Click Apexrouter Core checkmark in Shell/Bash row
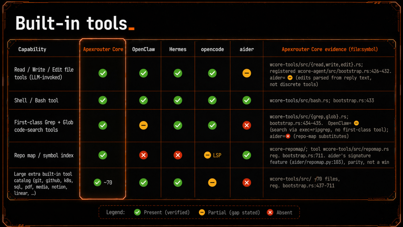The height and width of the screenshot is (227, 403). click(x=103, y=100)
